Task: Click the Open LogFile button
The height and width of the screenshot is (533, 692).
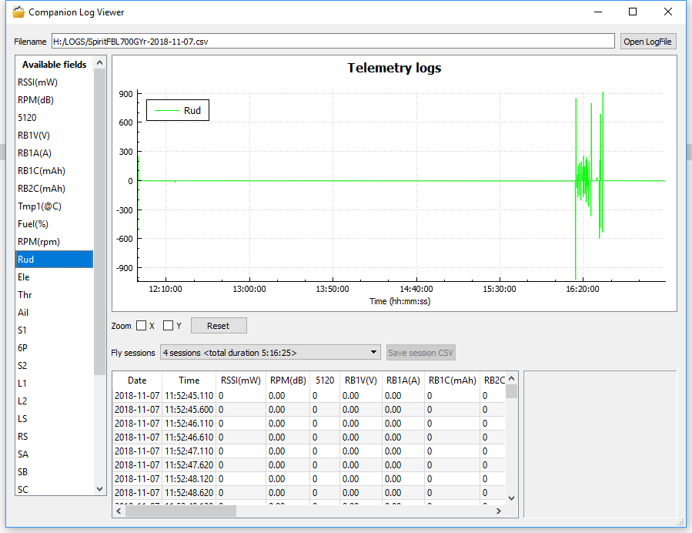Action: pos(647,42)
